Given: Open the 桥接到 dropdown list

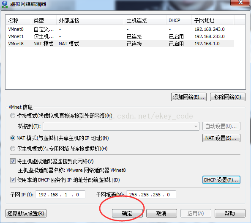Looking at the screenshot, I should [121, 127].
